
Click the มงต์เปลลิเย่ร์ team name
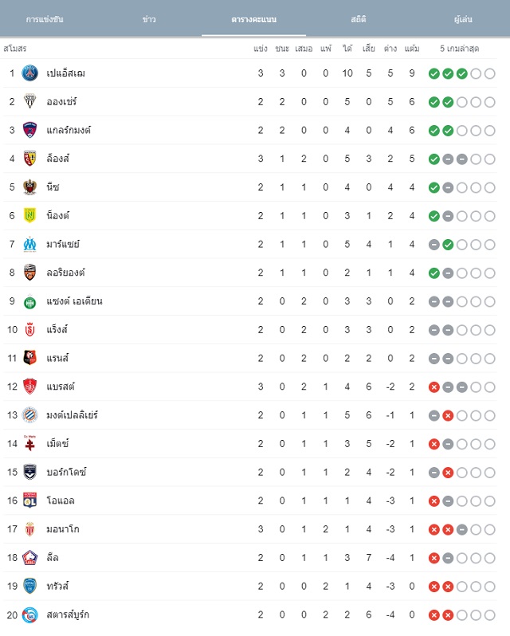pyautogui.click(x=72, y=415)
